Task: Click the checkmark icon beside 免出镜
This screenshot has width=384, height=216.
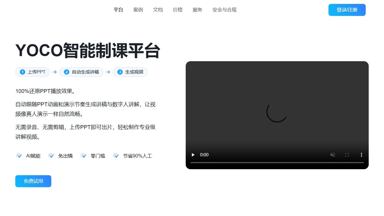Action: 51,156
